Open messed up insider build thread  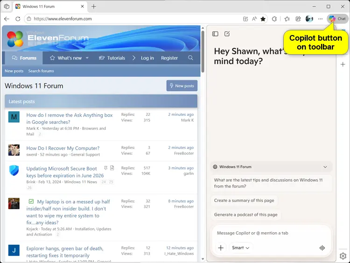(x=68, y=212)
